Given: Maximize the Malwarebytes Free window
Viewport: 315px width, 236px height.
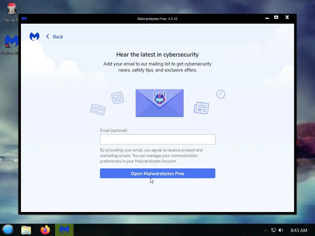Looking at the screenshot, I should coord(276,18).
